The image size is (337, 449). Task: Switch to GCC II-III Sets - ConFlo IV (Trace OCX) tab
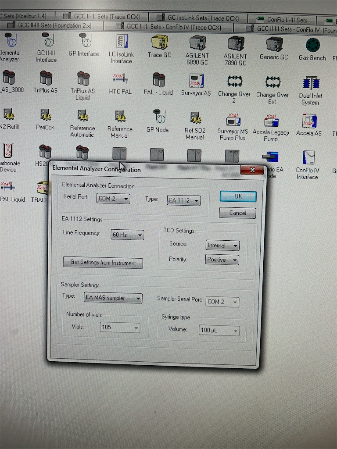168,27
